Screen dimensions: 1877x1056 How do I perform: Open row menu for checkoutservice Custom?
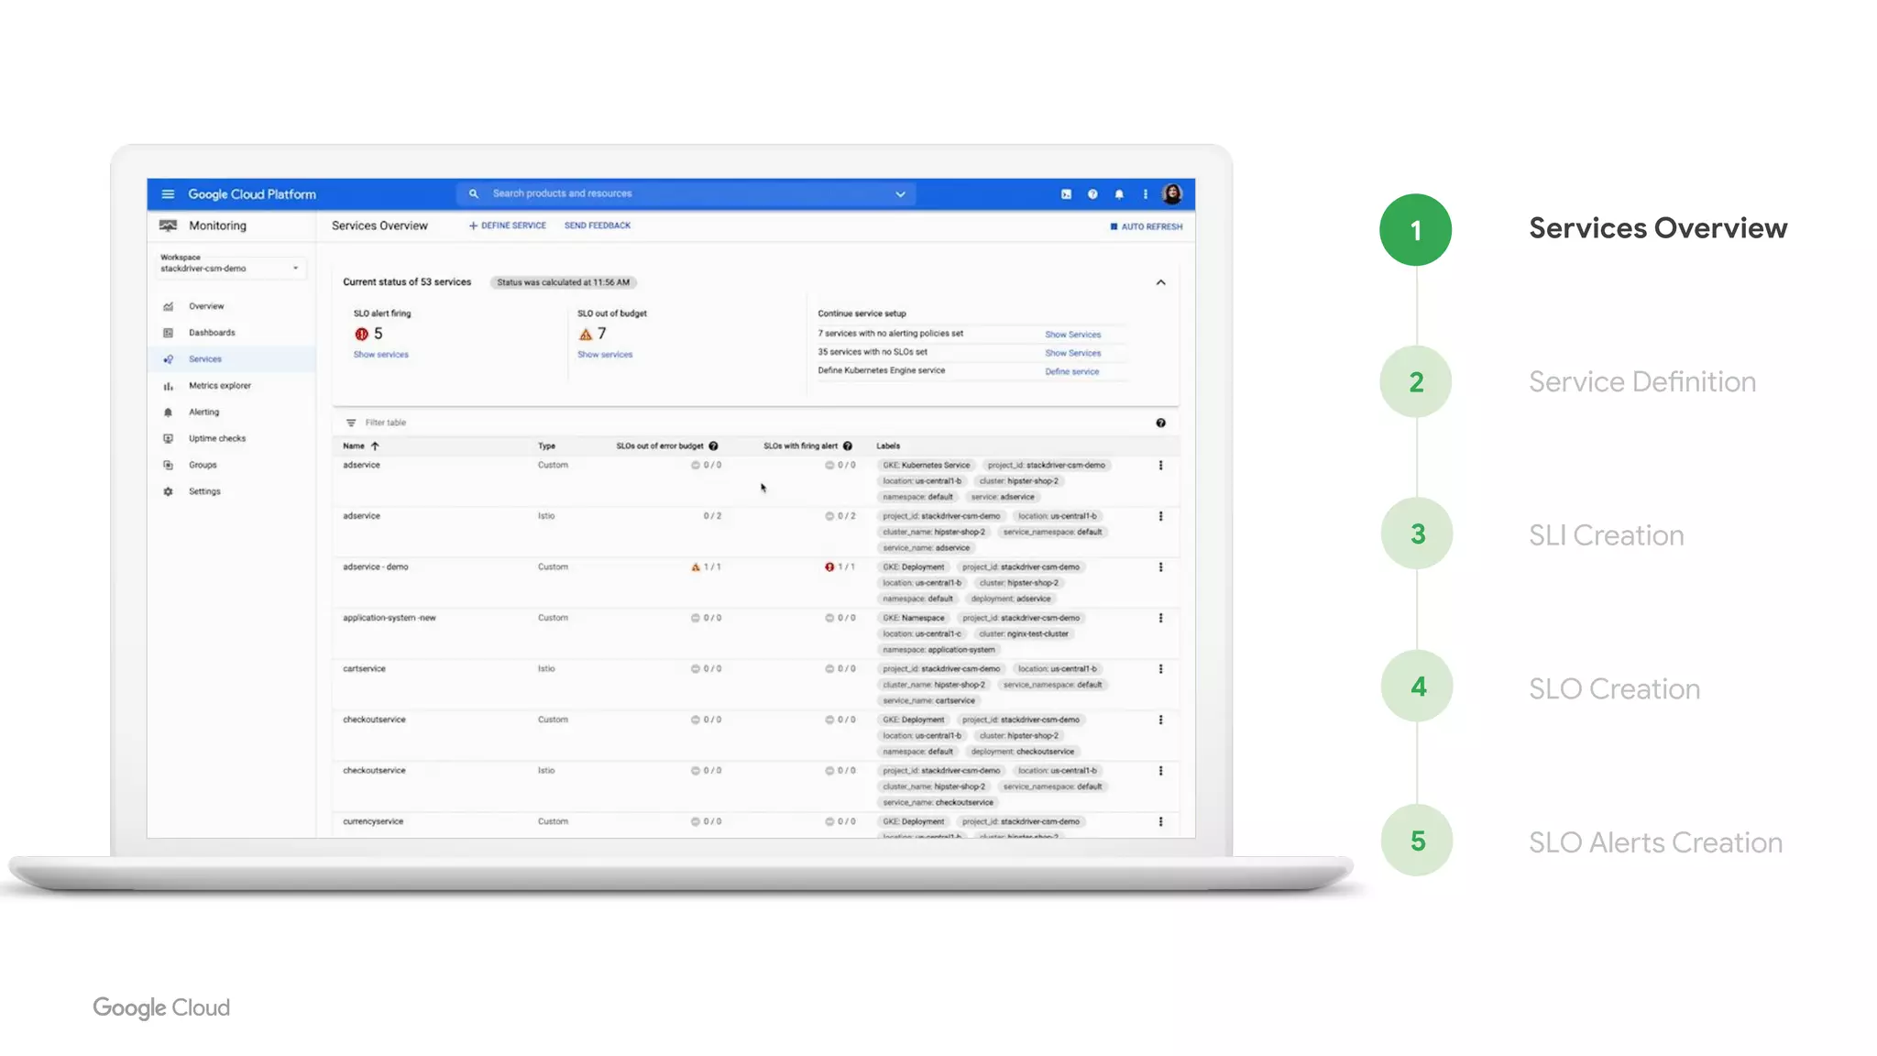pos(1160,720)
